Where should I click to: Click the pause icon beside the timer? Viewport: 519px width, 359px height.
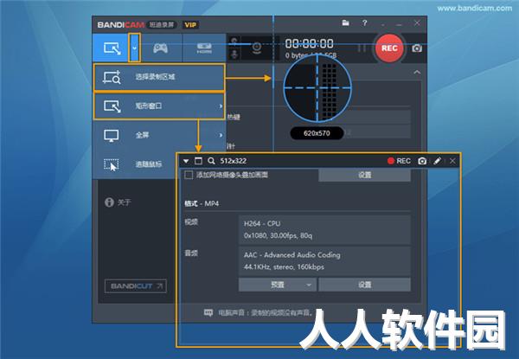pyautogui.click(x=362, y=48)
